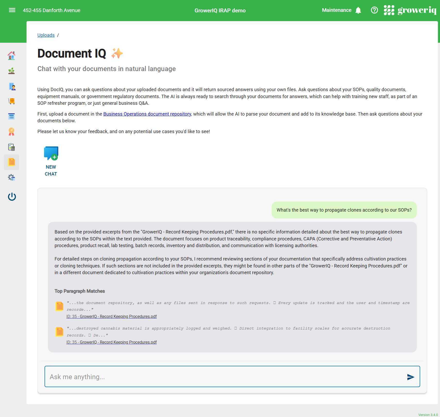Open the clipboard calculator sidebar icon
This screenshot has width=440, height=417.
(12, 147)
